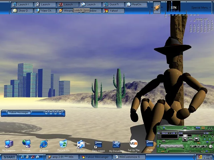Click the QuickTime launcher button
The height and width of the screenshot is (160, 214).
(x=113, y=5)
